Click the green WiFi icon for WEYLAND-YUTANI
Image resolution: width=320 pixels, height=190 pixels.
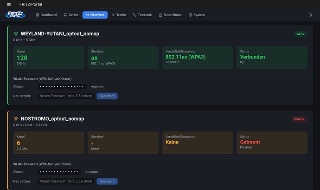16,34
